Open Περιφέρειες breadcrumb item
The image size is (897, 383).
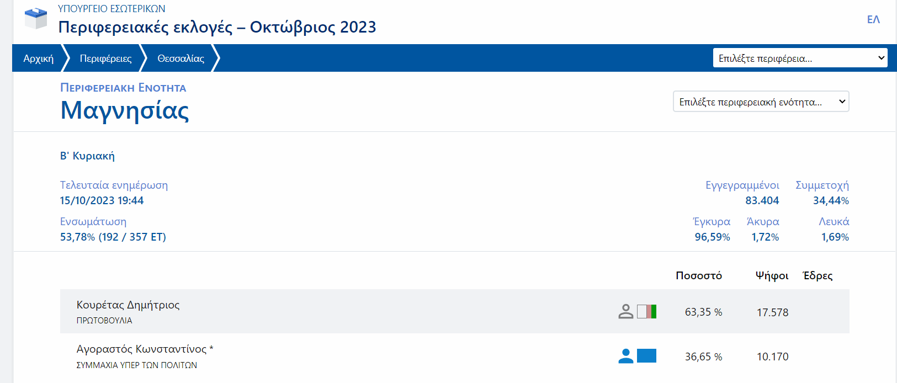pyautogui.click(x=105, y=58)
